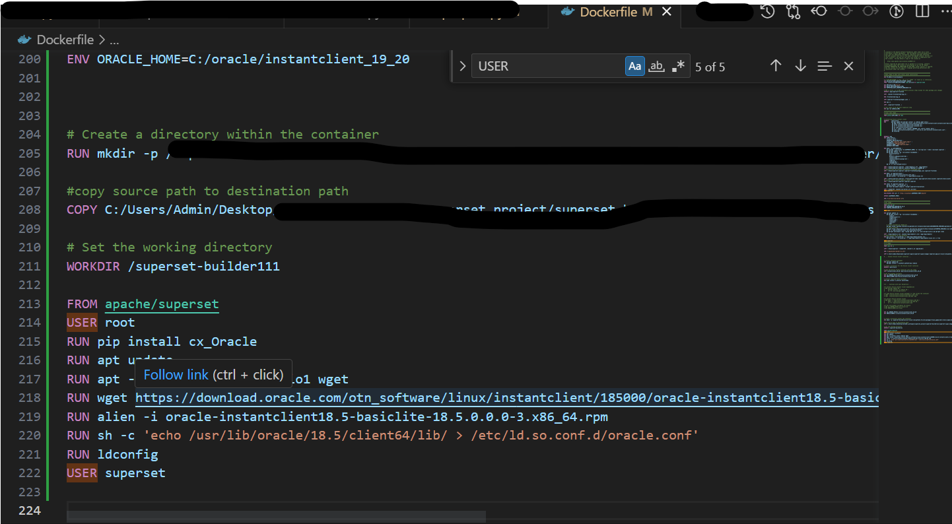The image size is (952, 524).
Task: Click line number 224 in gutter
Action: [29, 511]
